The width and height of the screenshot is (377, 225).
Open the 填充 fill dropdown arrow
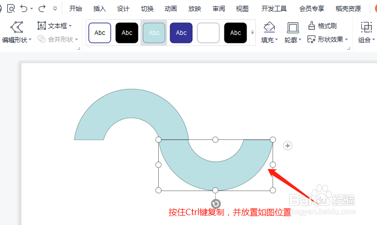pyautogui.click(x=277, y=40)
